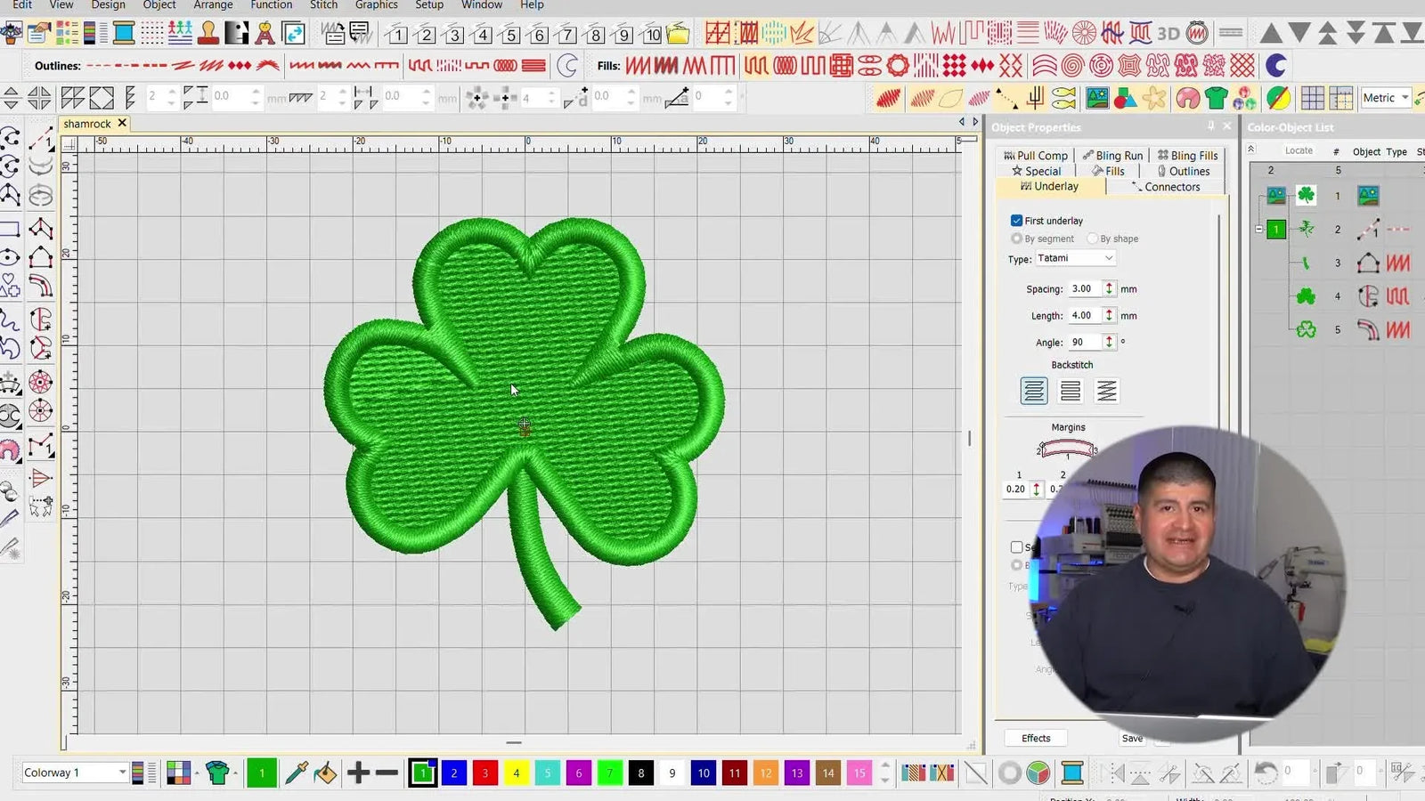Click the landscape picture icon in third toolbar

1097,97
